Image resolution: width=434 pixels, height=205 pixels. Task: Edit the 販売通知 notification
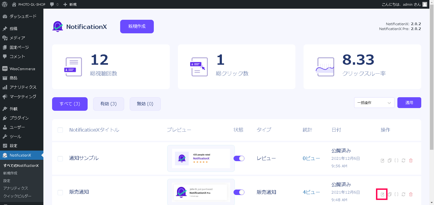point(382,194)
